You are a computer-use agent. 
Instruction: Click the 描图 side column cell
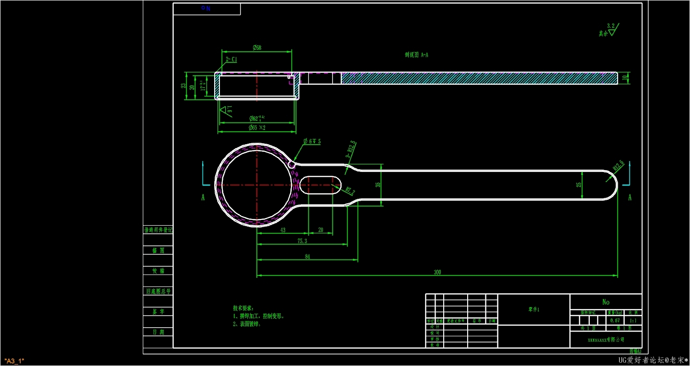click(158, 251)
